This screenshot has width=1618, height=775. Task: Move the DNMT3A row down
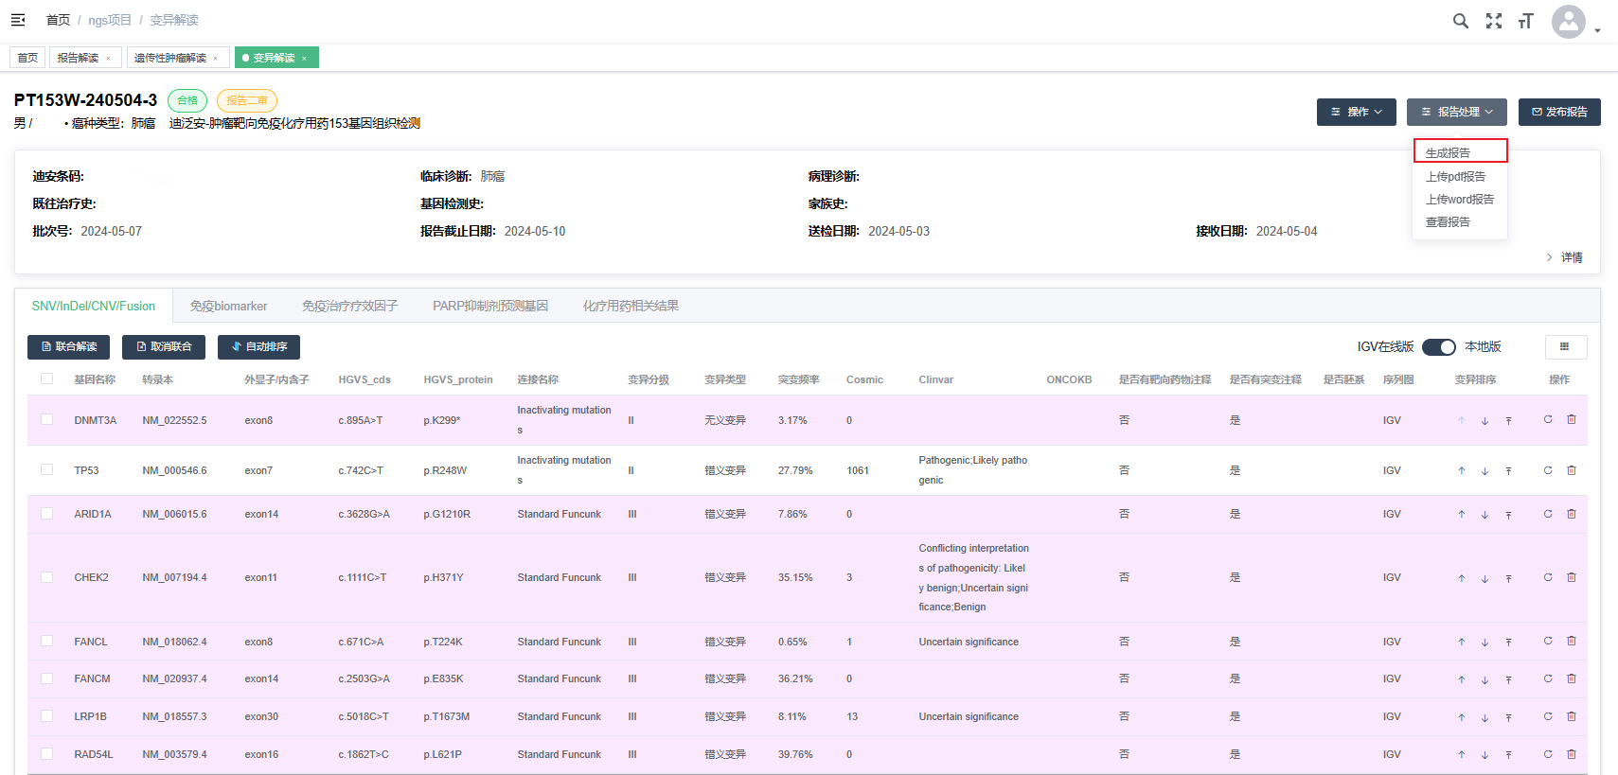point(1485,421)
